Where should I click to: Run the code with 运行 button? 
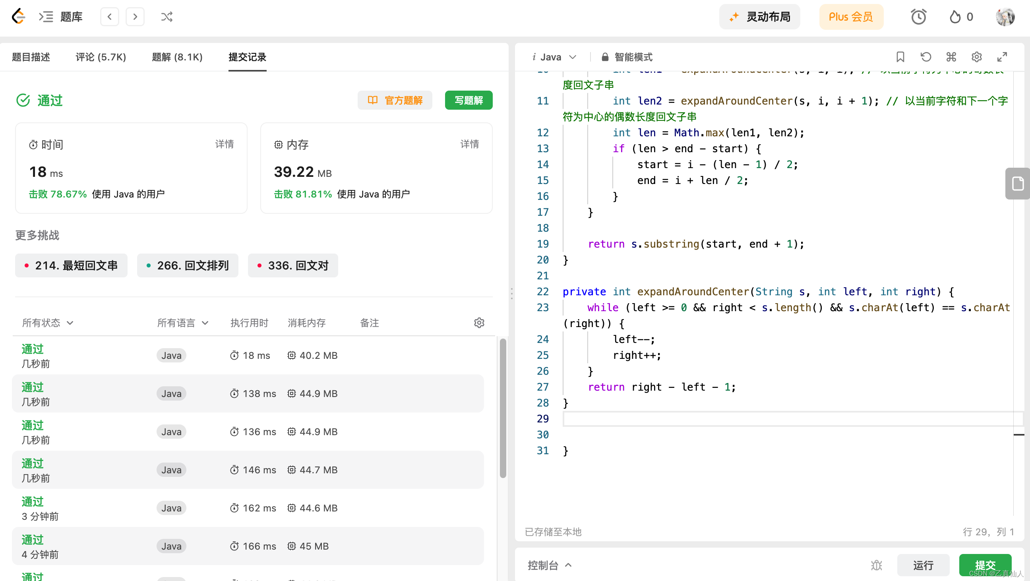[x=923, y=565]
